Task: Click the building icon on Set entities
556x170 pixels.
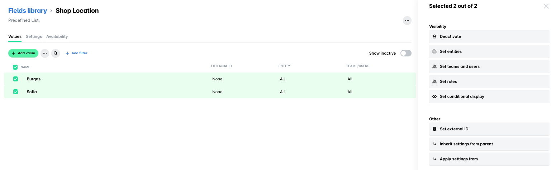Action: 434,51
